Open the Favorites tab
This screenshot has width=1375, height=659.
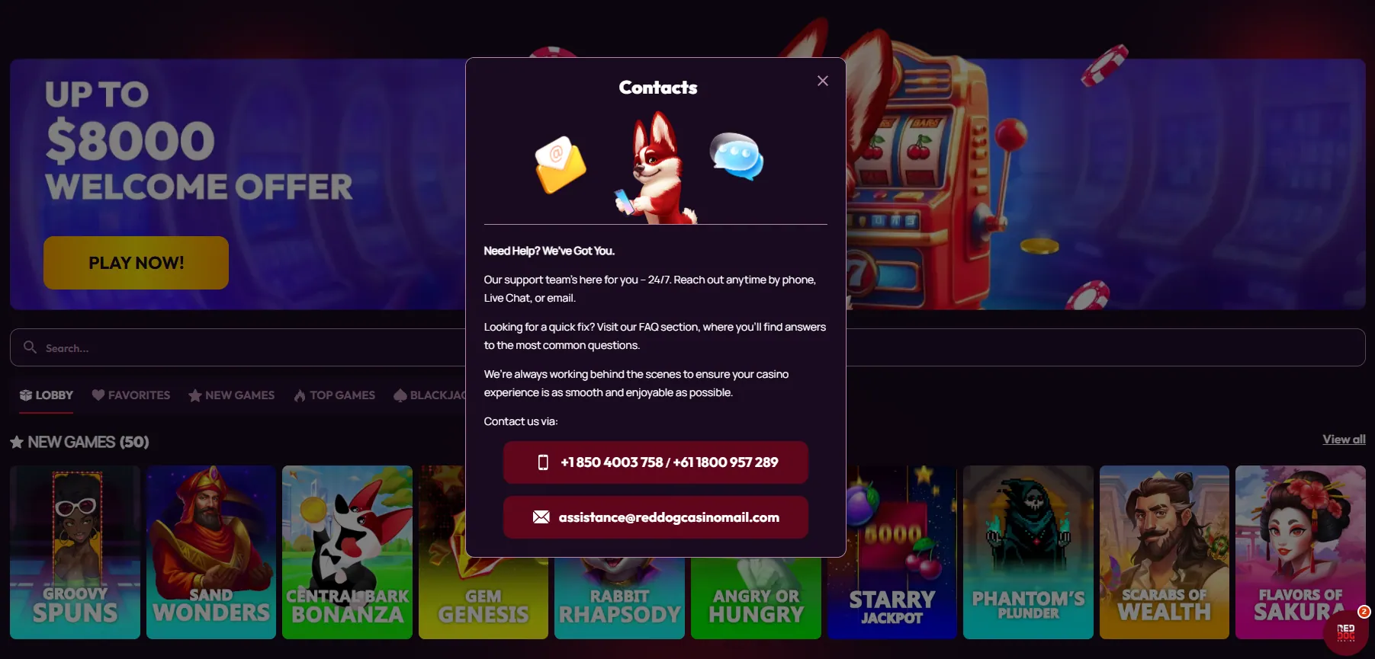coord(131,395)
